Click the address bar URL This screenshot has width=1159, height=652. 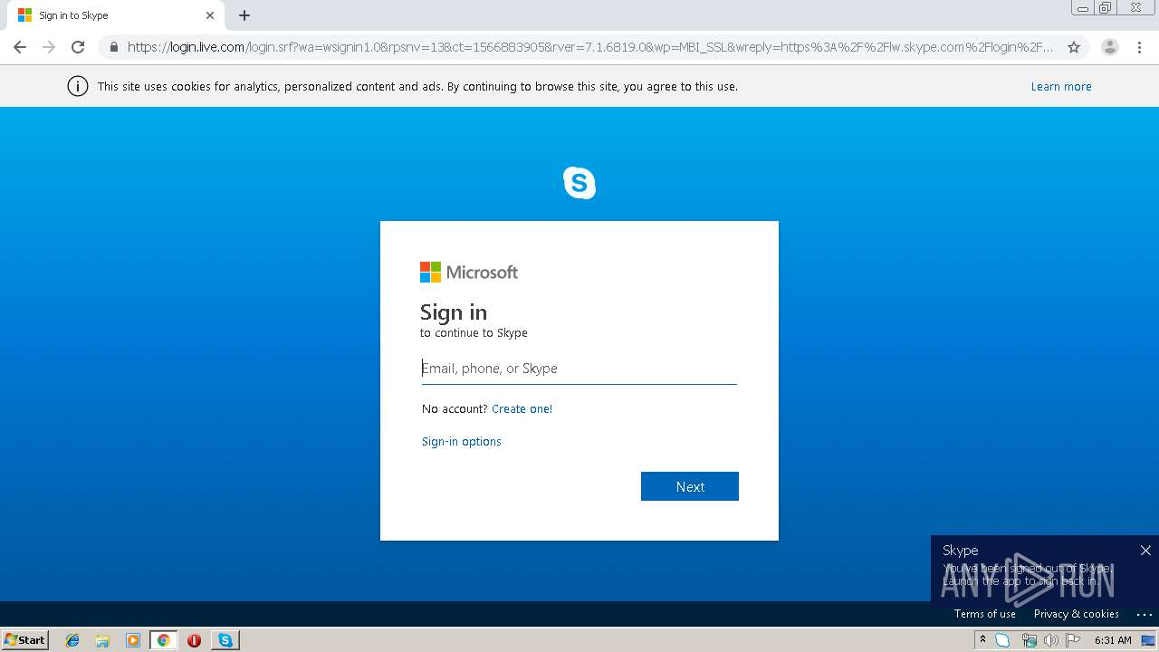(x=590, y=47)
